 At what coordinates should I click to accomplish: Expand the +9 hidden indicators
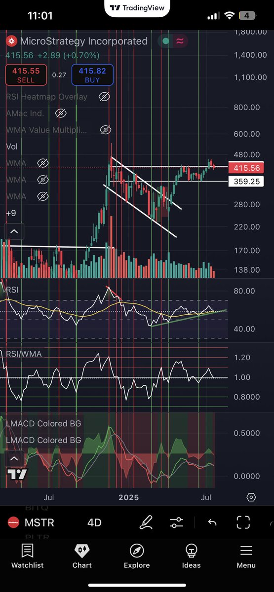pos(11,213)
